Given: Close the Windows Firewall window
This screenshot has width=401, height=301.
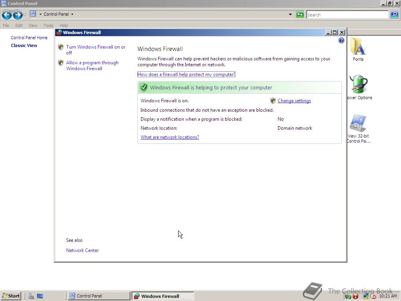Looking at the screenshot, I should coord(342,33).
